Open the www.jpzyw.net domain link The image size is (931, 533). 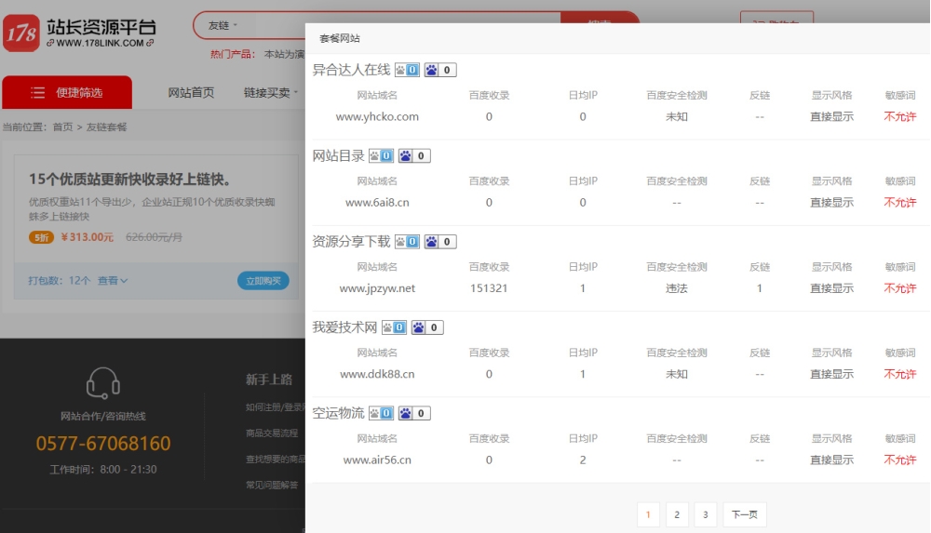pyautogui.click(x=377, y=288)
